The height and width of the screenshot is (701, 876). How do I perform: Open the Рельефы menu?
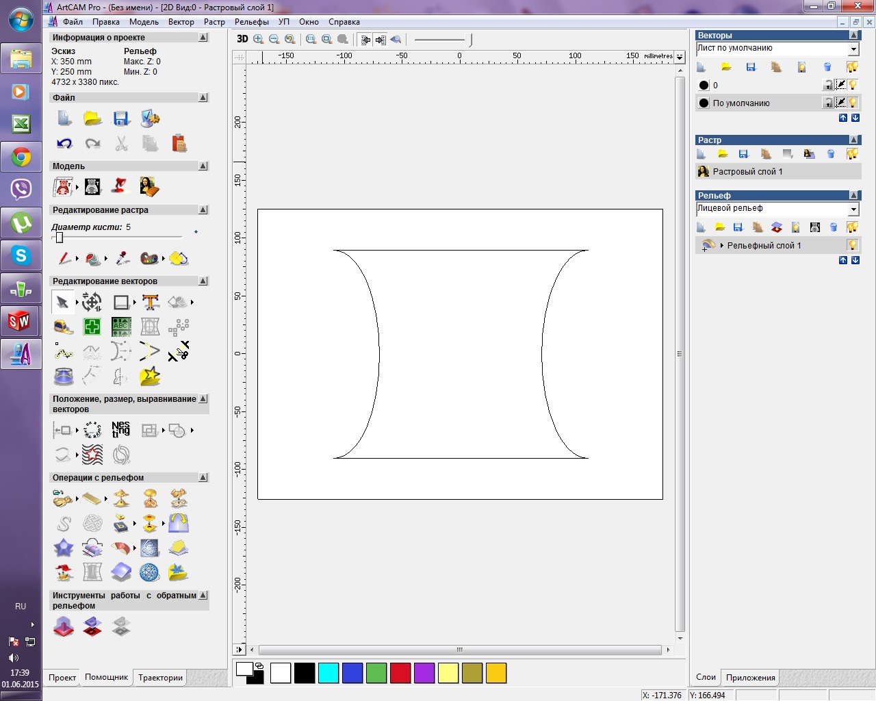point(252,22)
